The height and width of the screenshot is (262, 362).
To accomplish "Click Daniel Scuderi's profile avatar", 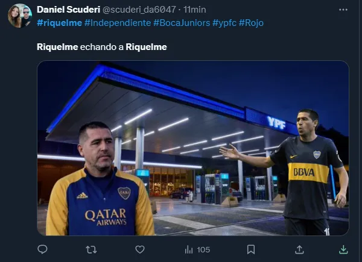I will tap(20, 16).
